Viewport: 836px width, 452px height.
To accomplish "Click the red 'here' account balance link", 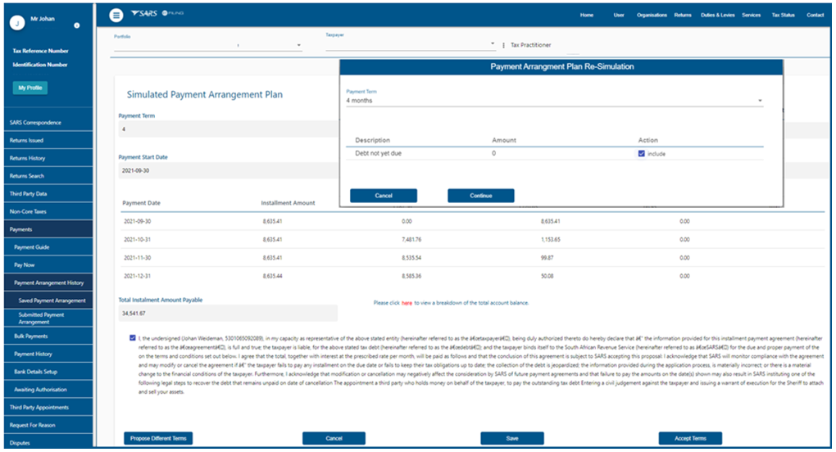I will click(x=407, y=303).
